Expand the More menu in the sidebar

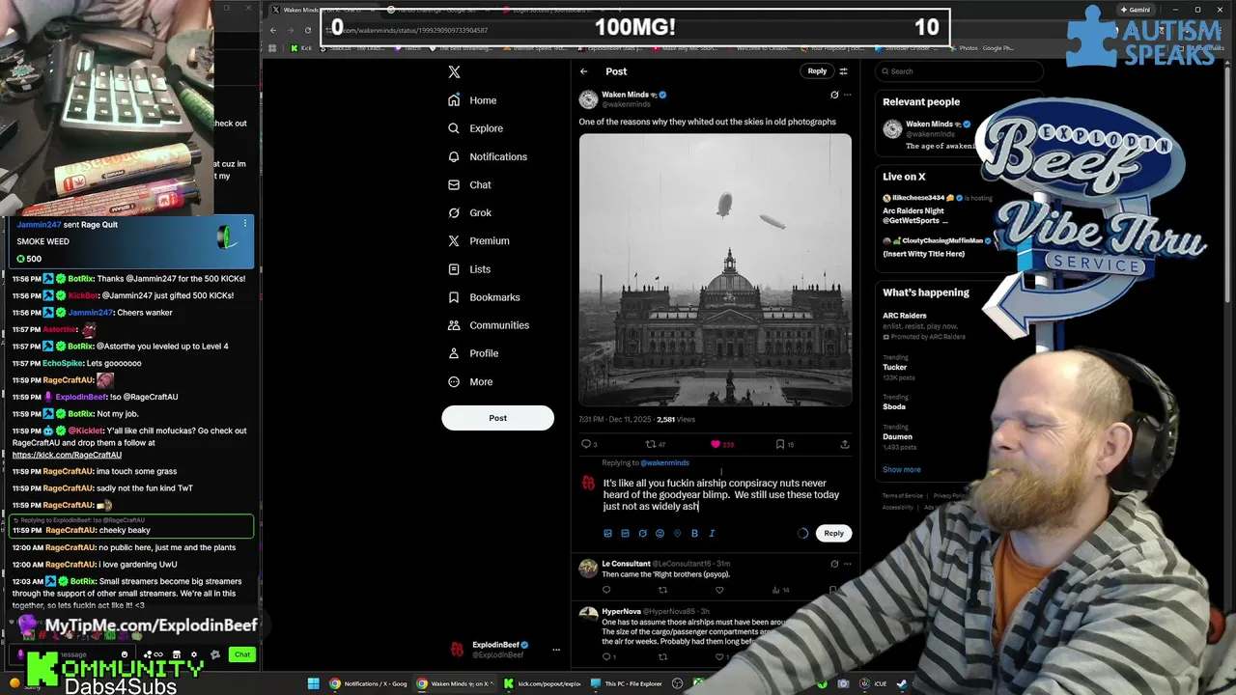(470, 381)
